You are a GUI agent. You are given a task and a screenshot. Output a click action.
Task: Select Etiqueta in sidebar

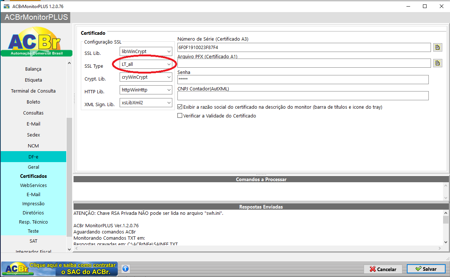click(33, 80)
